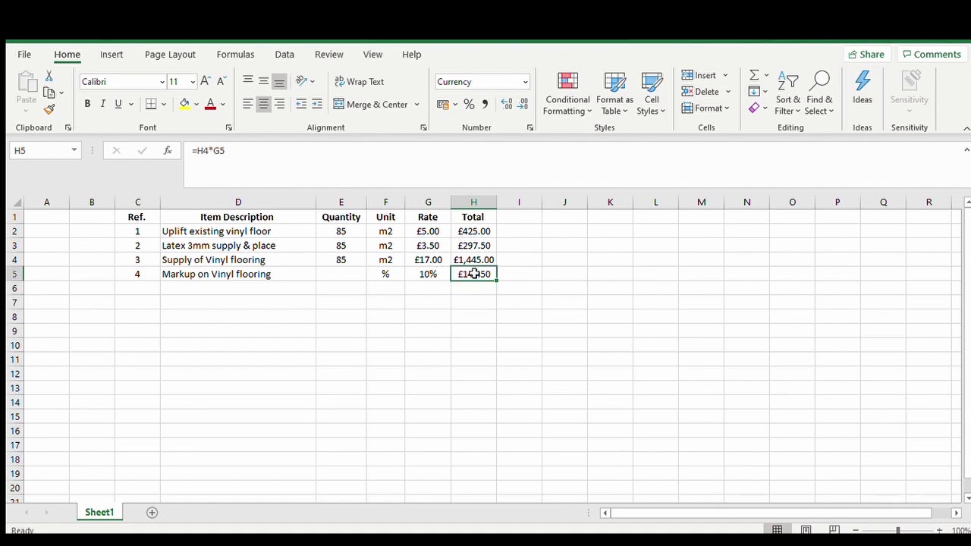971x546 pixels.
Task: Select cell 'Latex 3mm supply & place'
Action: click(x=238, y=246)
